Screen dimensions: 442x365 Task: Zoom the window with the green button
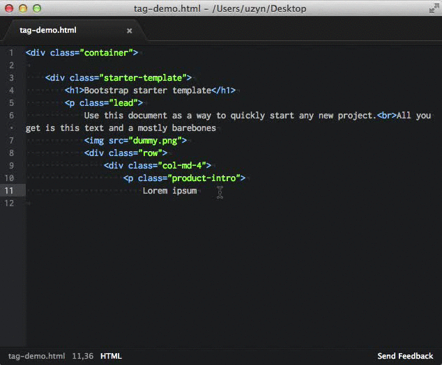[37, 8]
